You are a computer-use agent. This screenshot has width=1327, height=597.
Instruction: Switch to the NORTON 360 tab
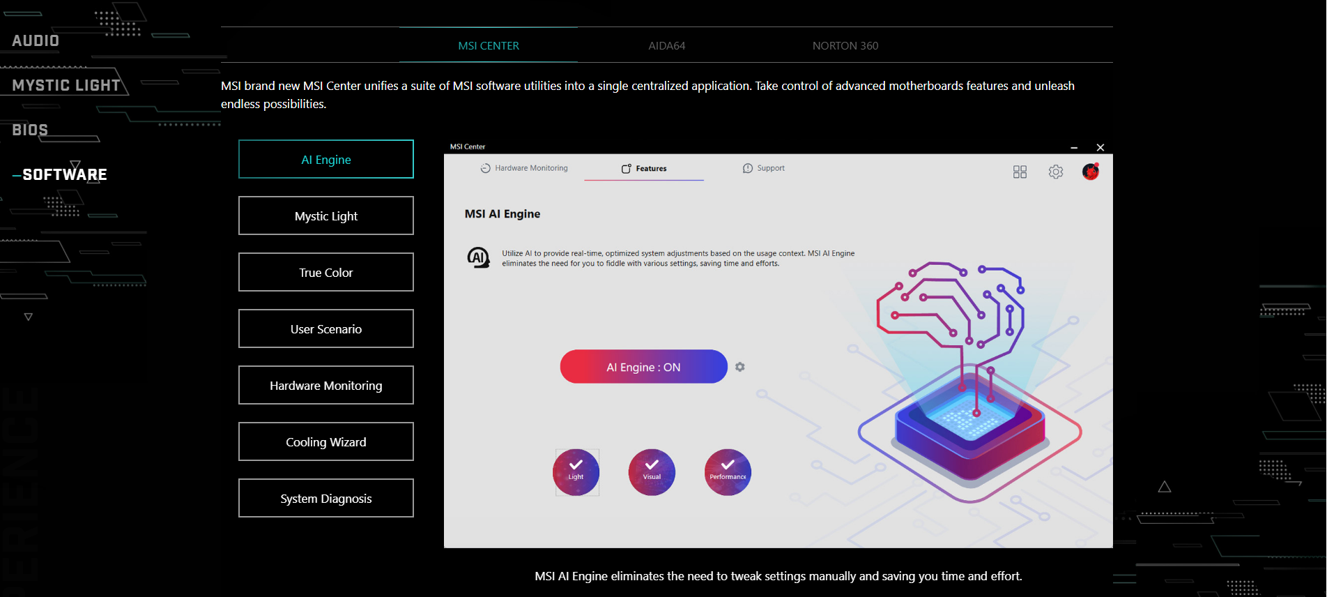(845, 45)
